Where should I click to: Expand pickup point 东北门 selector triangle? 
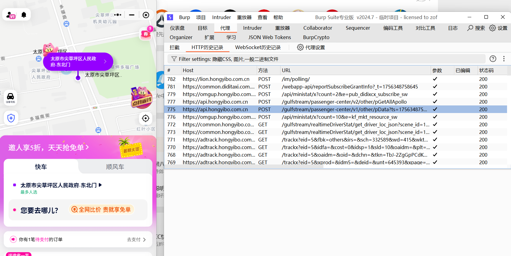tap(100, 185)
